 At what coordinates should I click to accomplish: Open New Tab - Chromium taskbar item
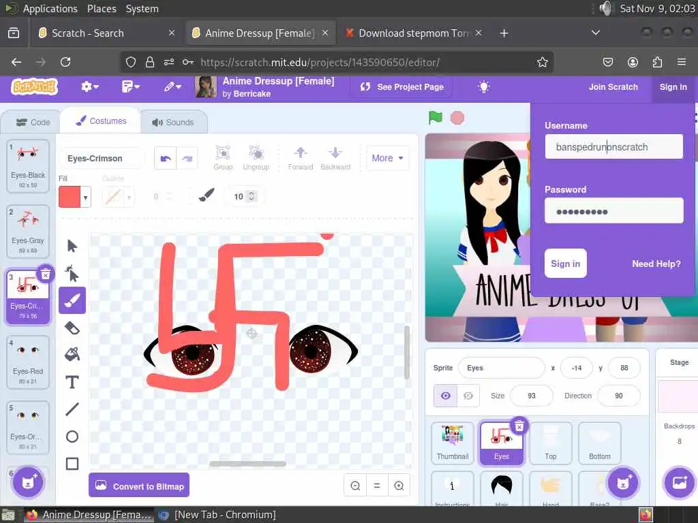coord(217,515)
